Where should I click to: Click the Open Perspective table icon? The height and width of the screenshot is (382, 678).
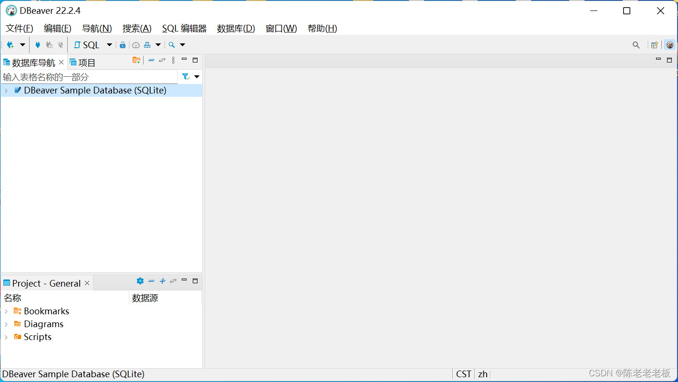coord(655,45)
